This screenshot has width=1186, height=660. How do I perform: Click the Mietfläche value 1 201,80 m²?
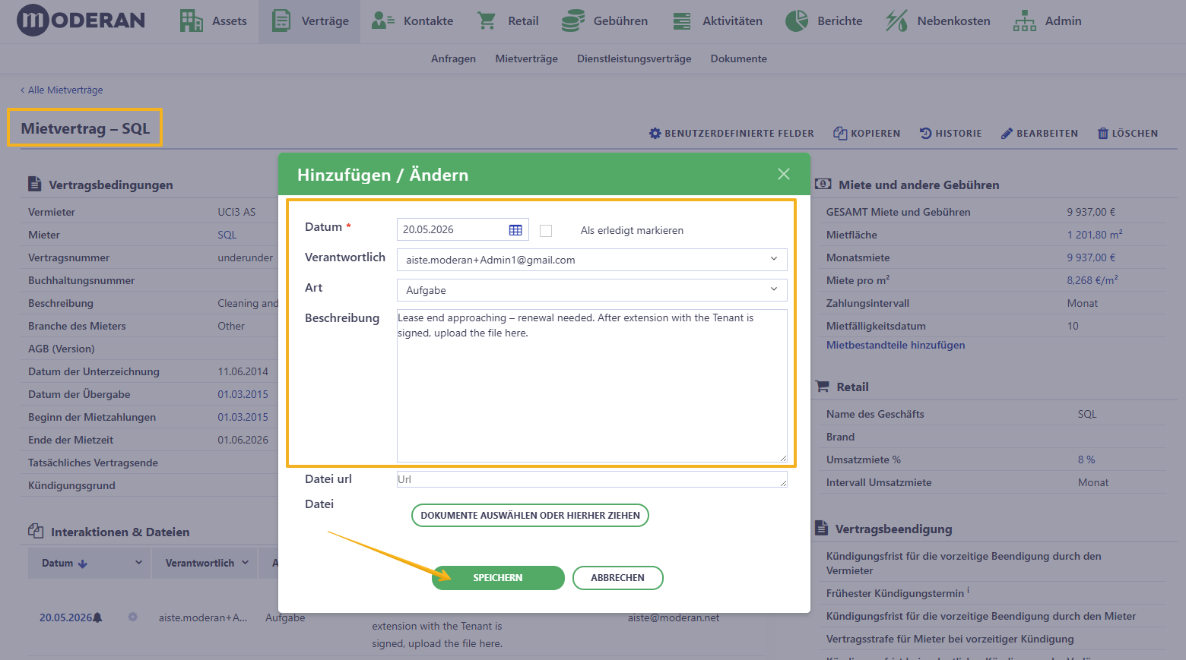(x=1095, y=235)
